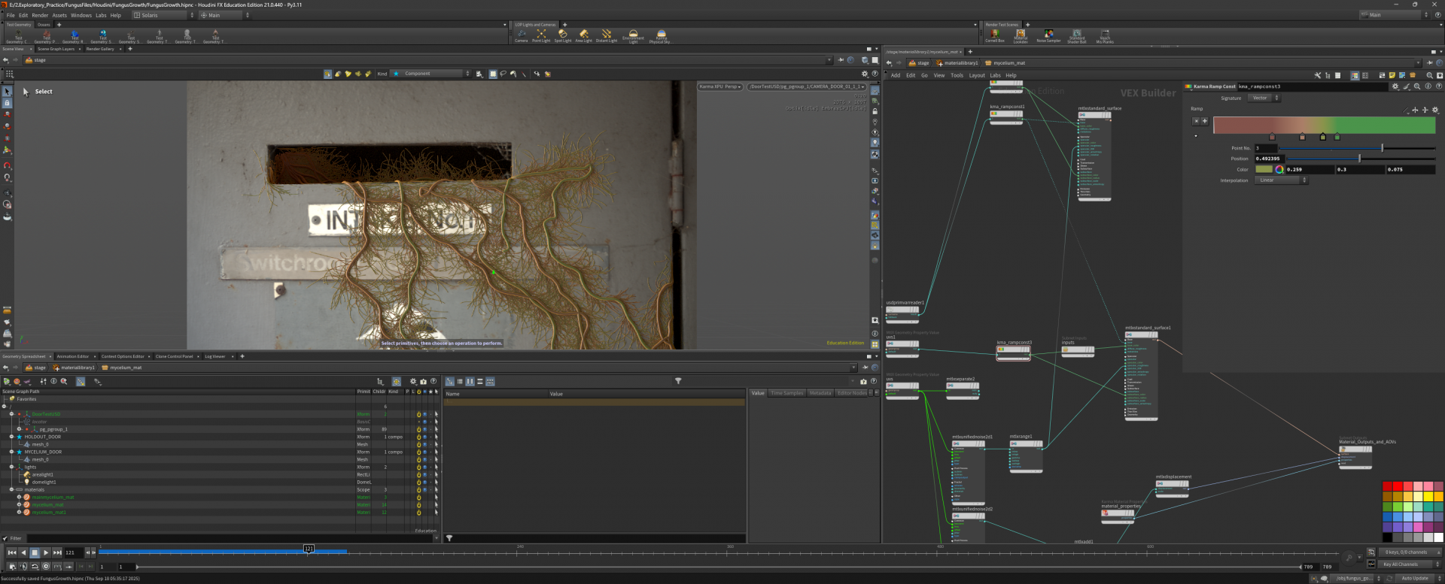
Task: Click the ramp Color swatch
Action: click(x=1264, y=170)
